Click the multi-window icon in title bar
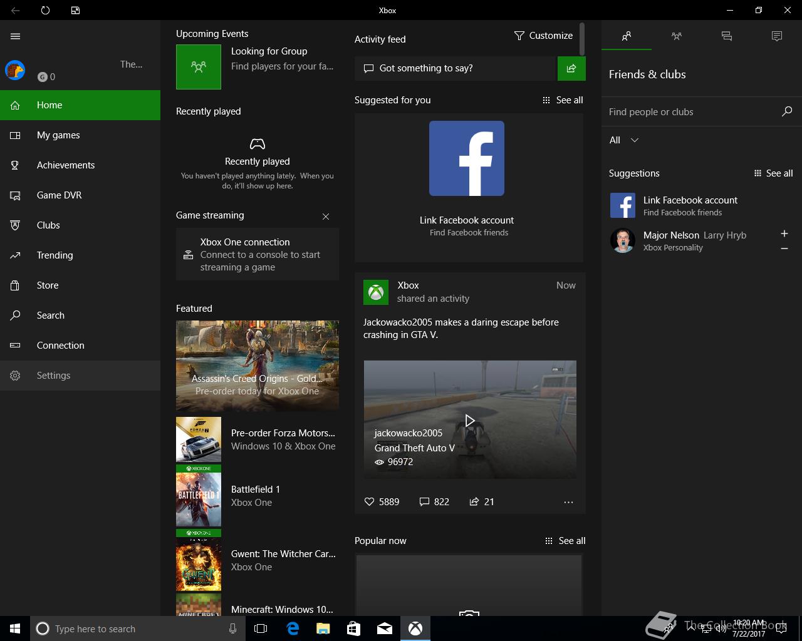This screenshot has height=641, width=802. [x=75, y=10]
